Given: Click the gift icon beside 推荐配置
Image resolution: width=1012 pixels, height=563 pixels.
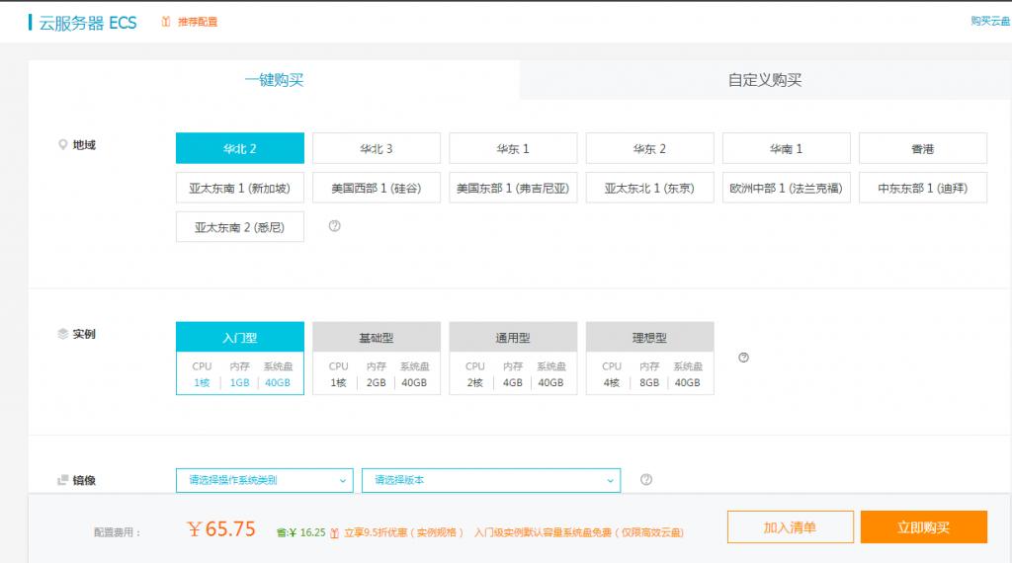Looking at the screenshot, I should point(166,22).
